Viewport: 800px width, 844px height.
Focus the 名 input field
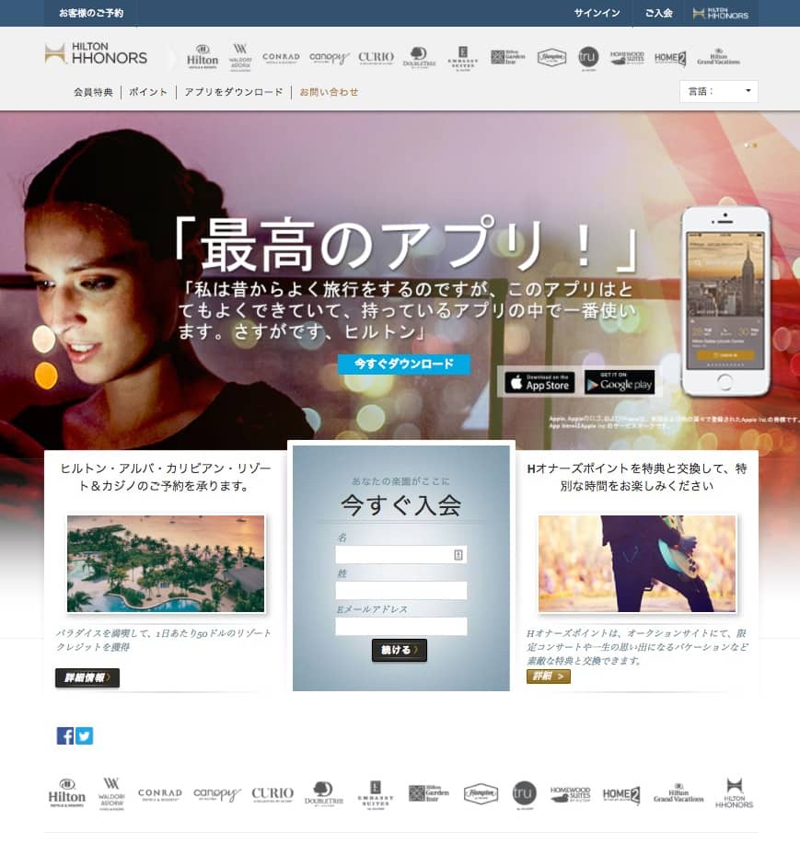point(401,554)
